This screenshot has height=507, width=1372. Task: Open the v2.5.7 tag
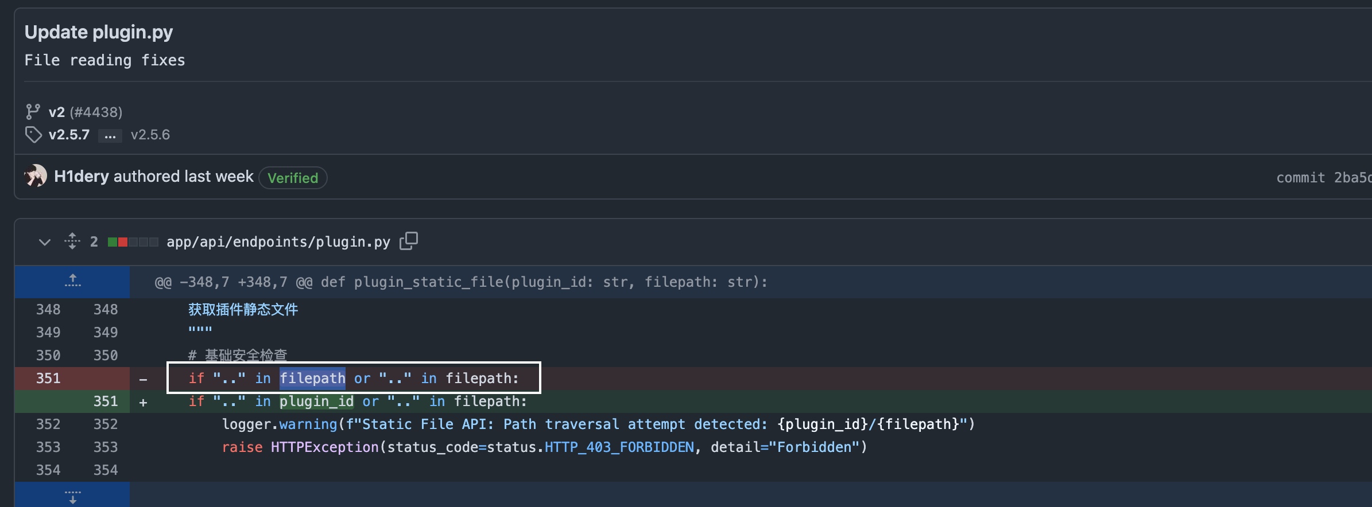(69, 135)
